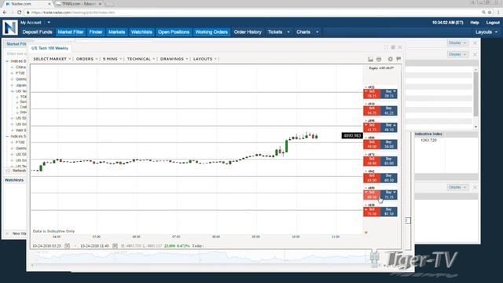The width and height of the screenshot is (503, 283).
Task: Open start date calendar picker
Action: 67,246
